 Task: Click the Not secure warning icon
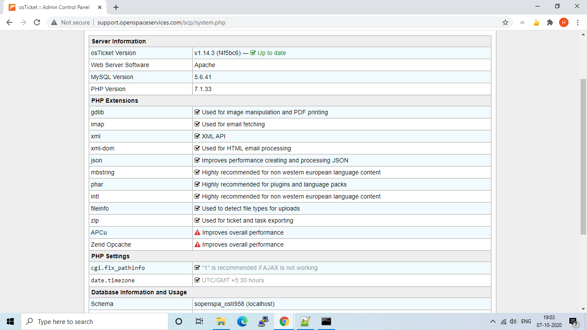(54, 22)
